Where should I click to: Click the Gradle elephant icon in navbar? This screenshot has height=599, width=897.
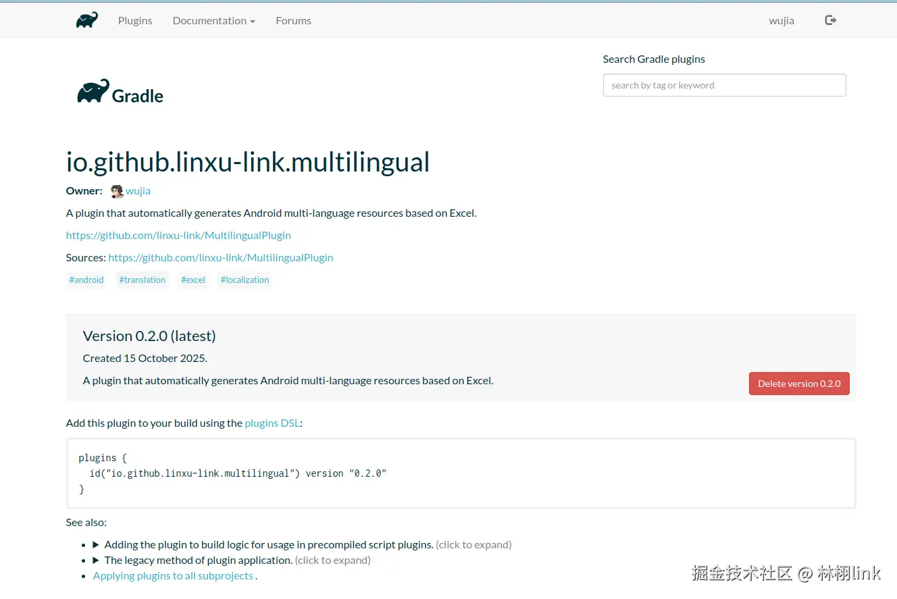tap(87, 20)
